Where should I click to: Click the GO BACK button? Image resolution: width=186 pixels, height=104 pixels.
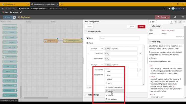pos(9,17)
